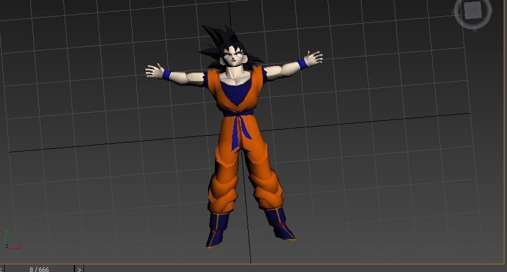Step back one frame with the < arrow
The width and height of the screenshot is (507, 272).
click(x=1, y=269)
